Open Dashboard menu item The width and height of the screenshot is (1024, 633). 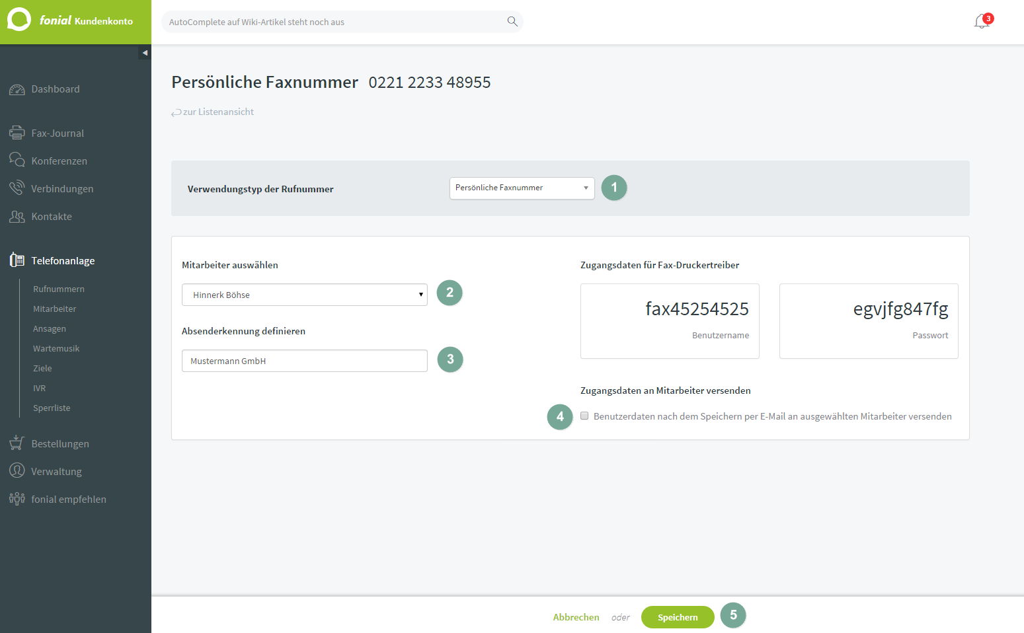point(56,89)
